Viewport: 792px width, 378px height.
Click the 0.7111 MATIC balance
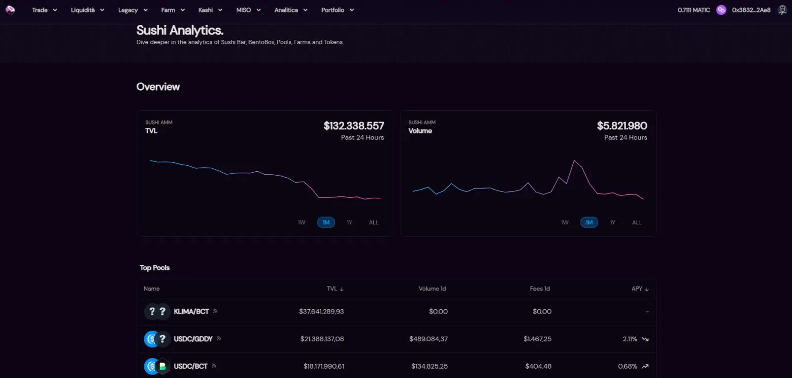(693, 10)
